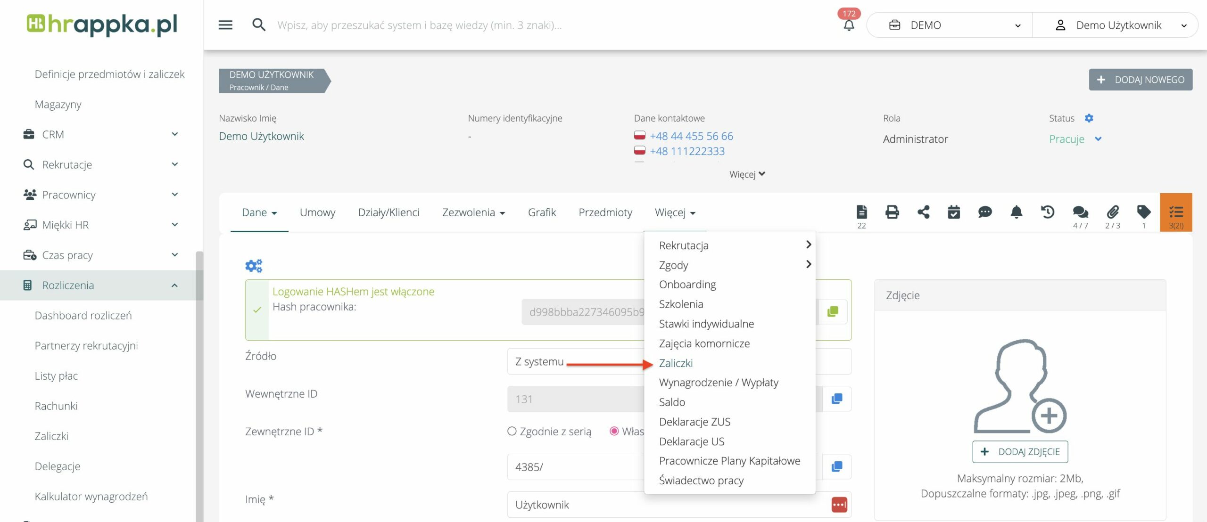
Task: Collapse the Rozliczenia sidebar section
Action: pos(174,285)
